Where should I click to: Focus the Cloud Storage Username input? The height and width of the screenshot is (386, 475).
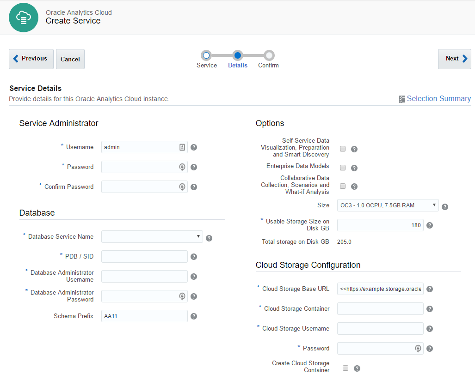coord(380,329)
